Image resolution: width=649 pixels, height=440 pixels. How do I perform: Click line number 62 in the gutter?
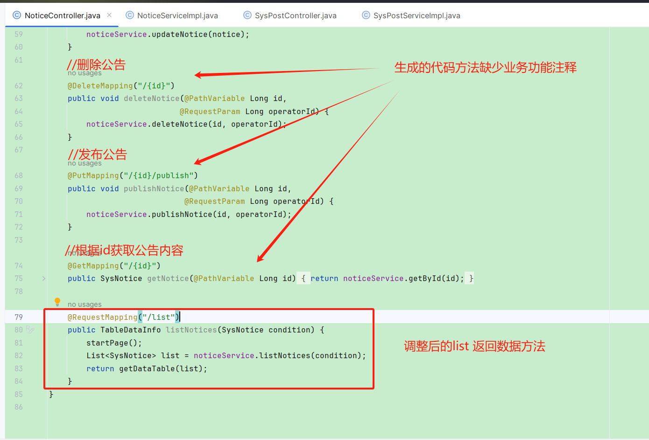[x=19, y=86]
